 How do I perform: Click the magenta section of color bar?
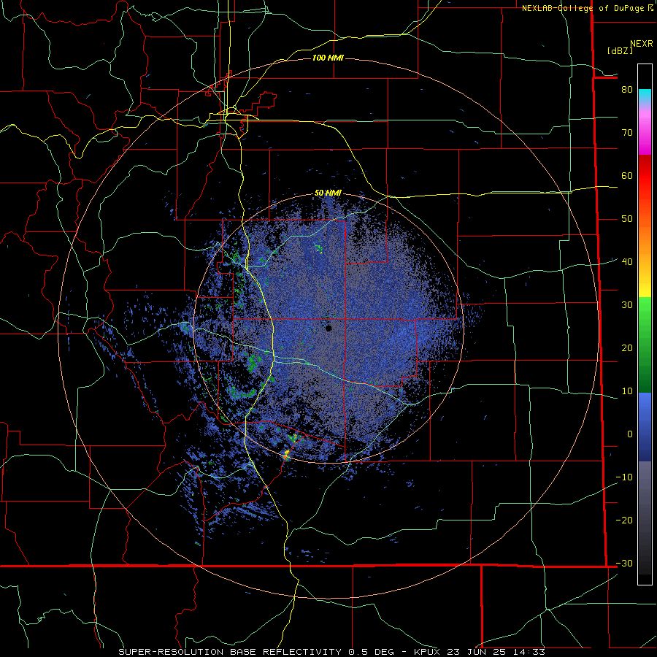[645, 134]
